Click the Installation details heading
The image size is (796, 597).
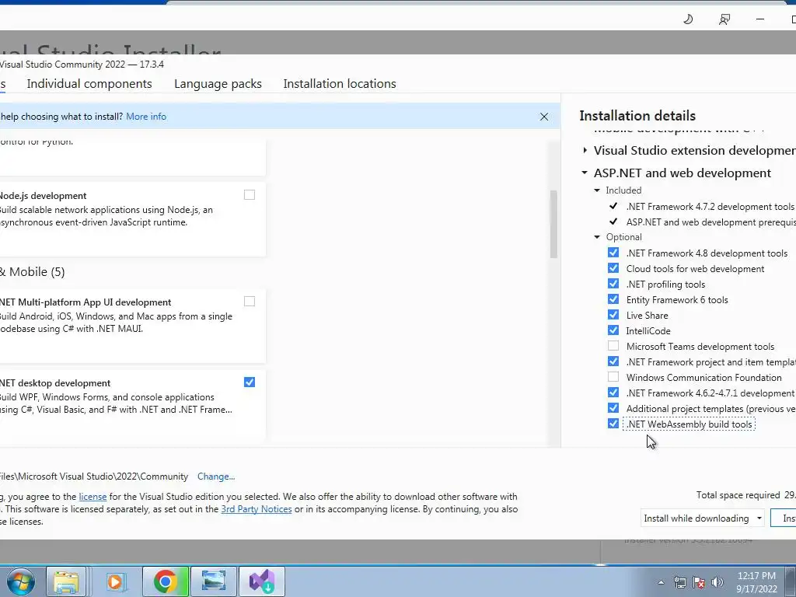[x=637, y=116]
